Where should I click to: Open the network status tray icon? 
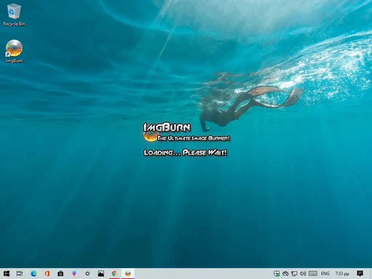coord(294,274)
